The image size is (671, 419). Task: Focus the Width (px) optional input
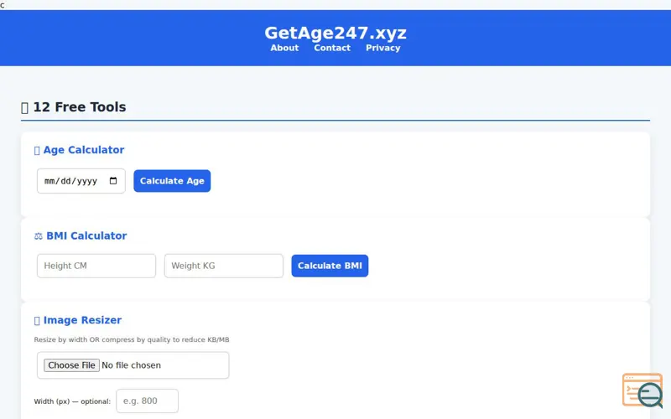tap(148, 401)
